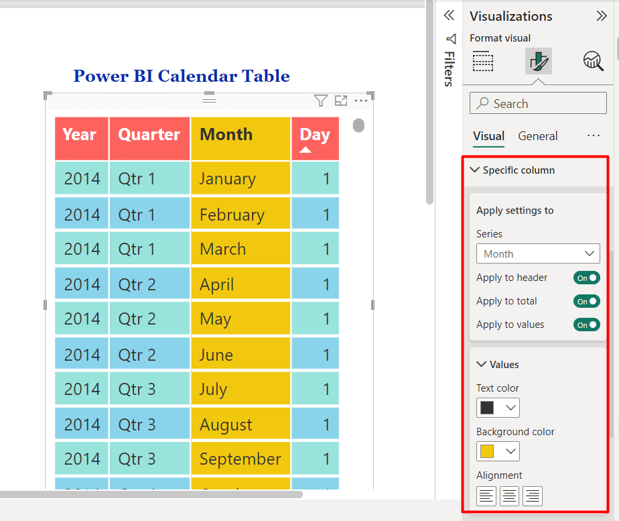Turn off Apply to header toggle

(x=587, y=278)
